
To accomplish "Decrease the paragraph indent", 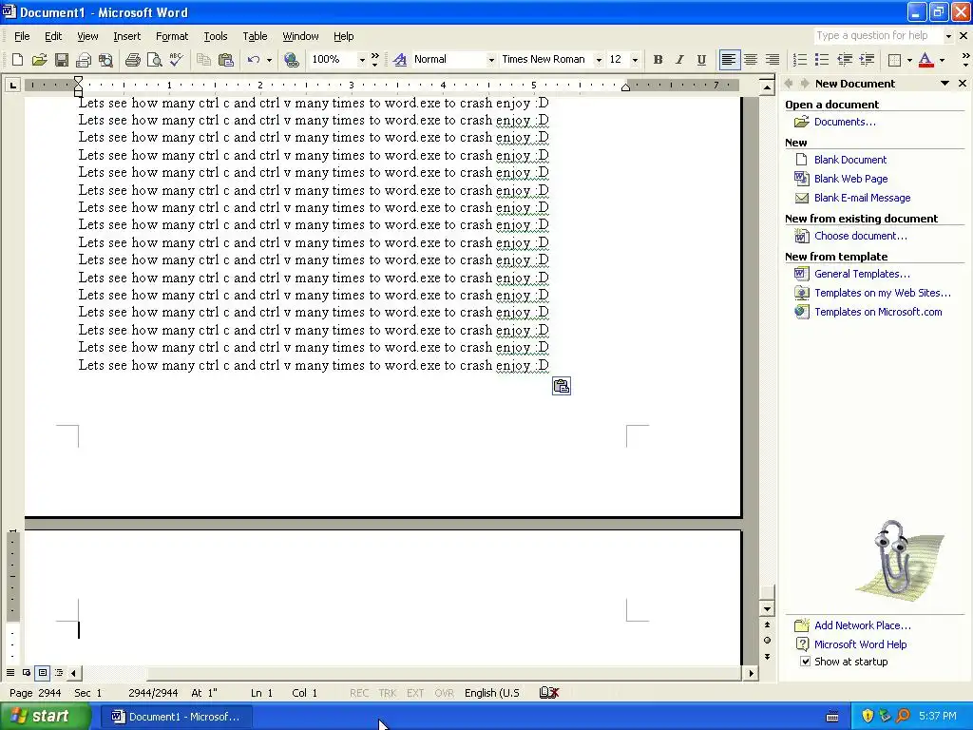I will (844, 60).
